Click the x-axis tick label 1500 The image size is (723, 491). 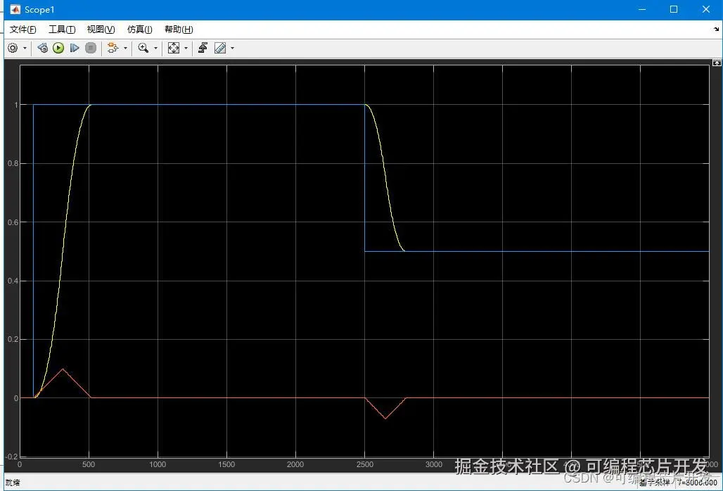tap(226, 465)
